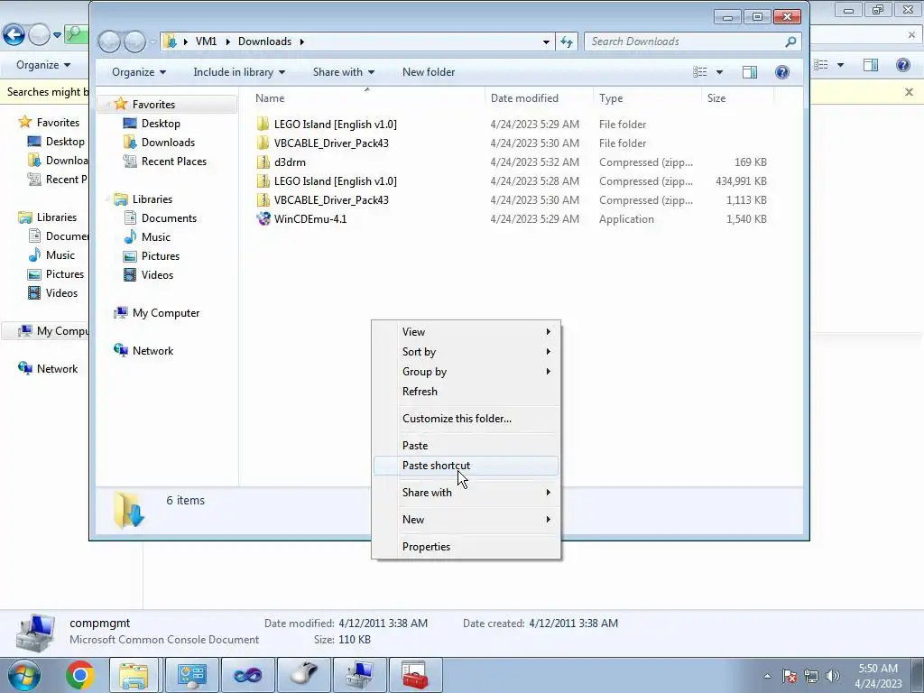Click the volume speaker tray icon
Image resolution: width=924 pixels, height=693 pixels.
(833, 676)
